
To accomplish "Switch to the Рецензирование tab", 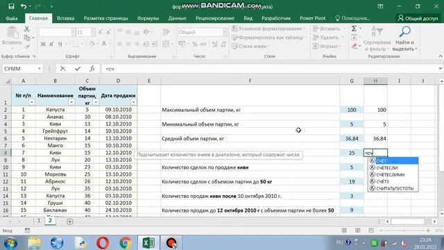I will coord(215,19).
